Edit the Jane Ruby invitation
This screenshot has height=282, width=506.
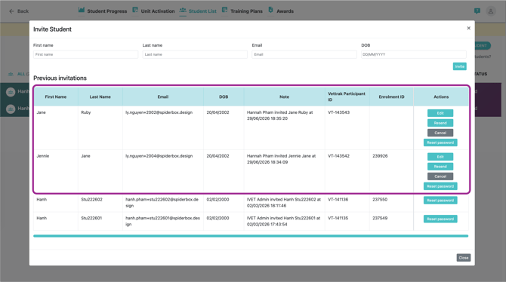pos(440,113)
